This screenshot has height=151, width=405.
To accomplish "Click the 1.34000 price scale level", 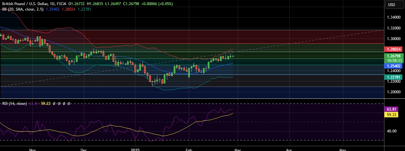I will tap(394, 17).
